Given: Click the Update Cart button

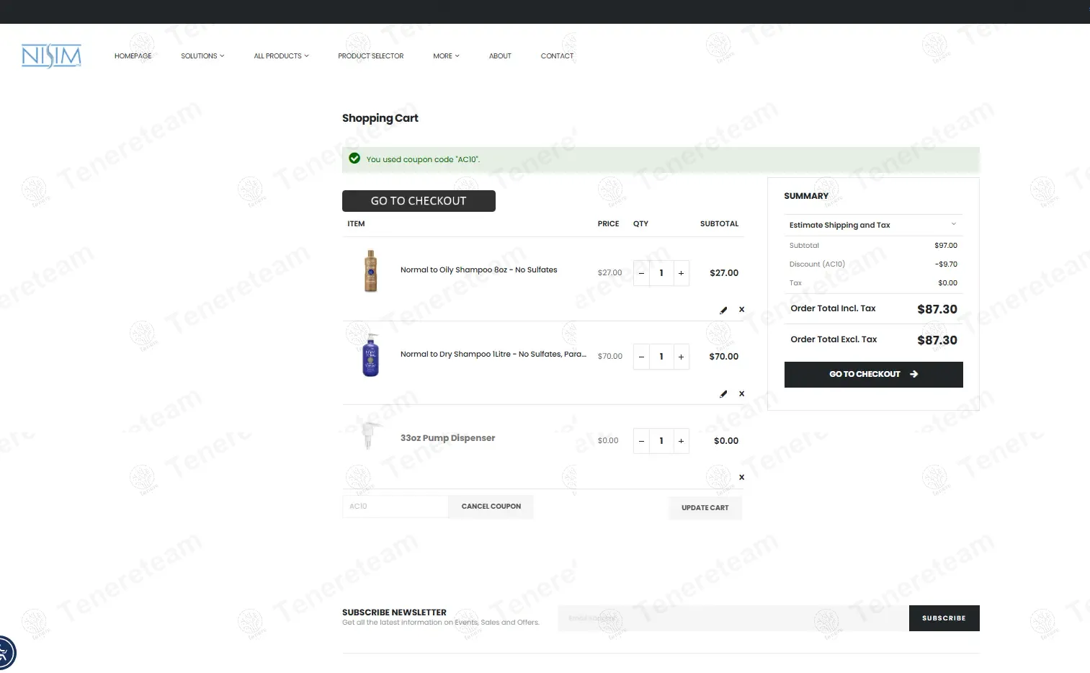Looking at the screenshot, I should pos(705,508).
